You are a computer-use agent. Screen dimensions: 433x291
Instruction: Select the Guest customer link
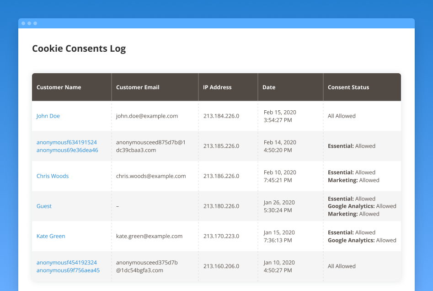point(44,206)
